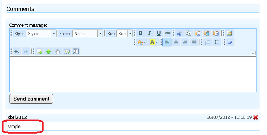
Task: Click the 'Comment message:' label
Action: 28,25
